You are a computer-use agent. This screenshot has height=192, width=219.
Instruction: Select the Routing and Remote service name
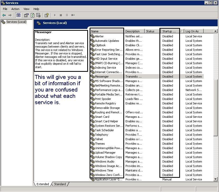(109, 112)
